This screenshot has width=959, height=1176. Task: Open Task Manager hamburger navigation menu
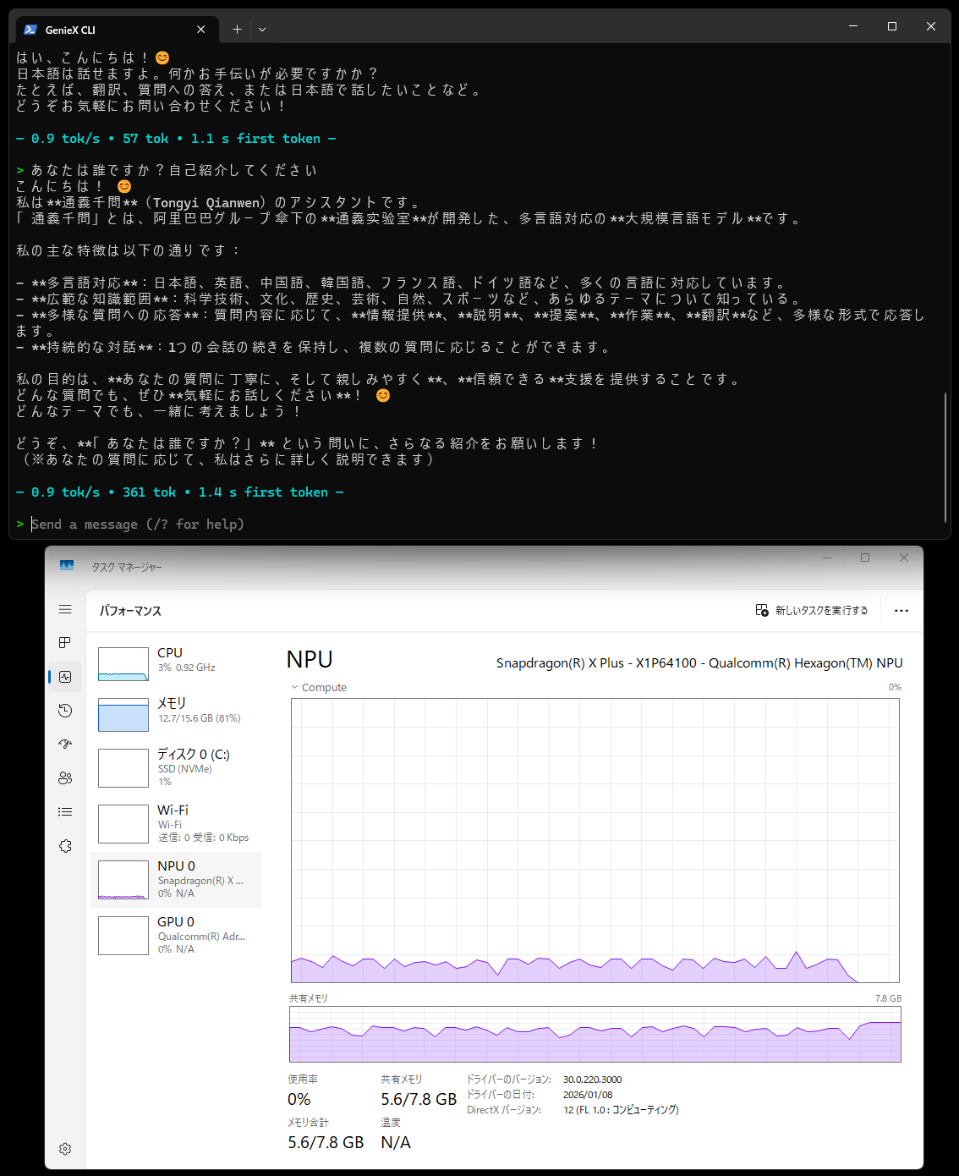pos(65,609)
